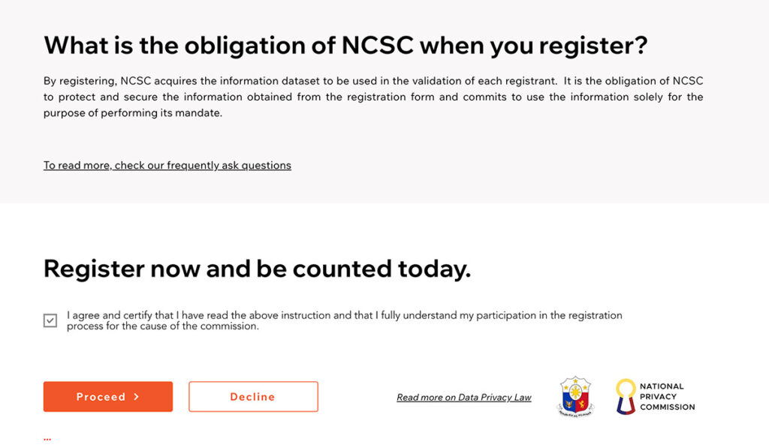This screenshot has width=769, height=448.
Task: Click the 'Republika ng Pilipinas' banner under the seal
Action: click(575, 413)
